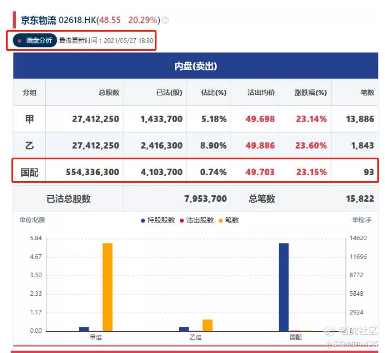The image size is (385, 353).
Task: Click change percentage 23.15%
Action: pyautogui.click(x=311, y=172)
